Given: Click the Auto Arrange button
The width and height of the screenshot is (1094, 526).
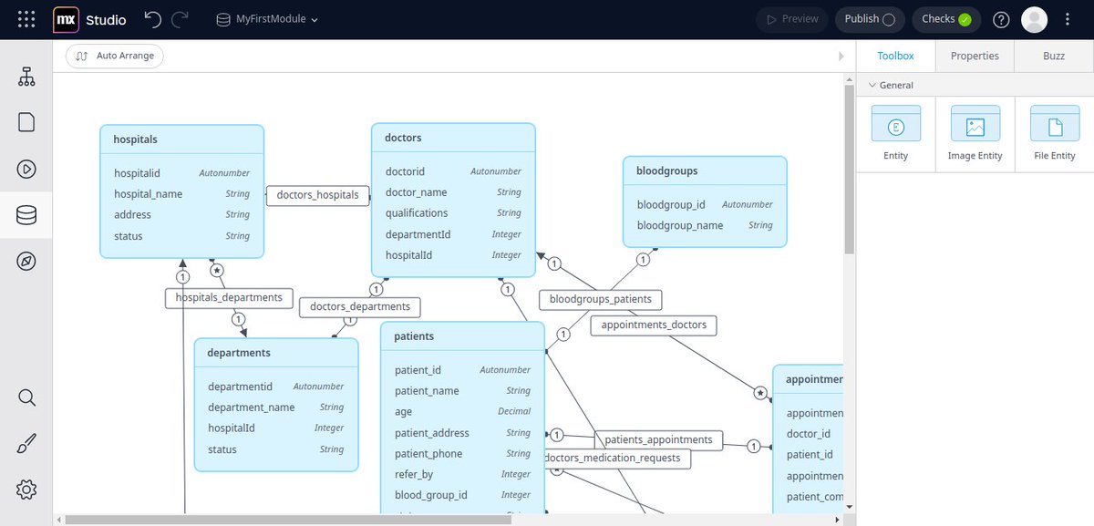Looking at the screenshot, I should pyautogui.click(x=115, y=57).
